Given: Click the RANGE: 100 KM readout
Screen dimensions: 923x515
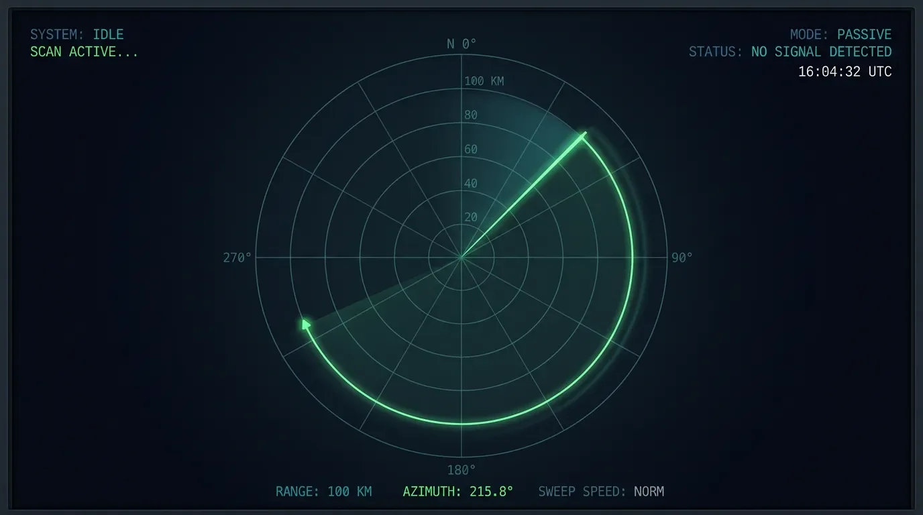Looking at the screenshot, I should 323,492.
